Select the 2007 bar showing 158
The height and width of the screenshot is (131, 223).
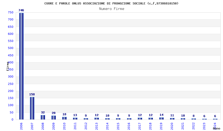[32, 108]
